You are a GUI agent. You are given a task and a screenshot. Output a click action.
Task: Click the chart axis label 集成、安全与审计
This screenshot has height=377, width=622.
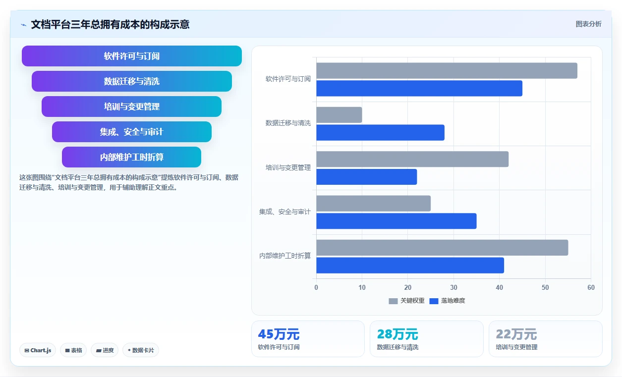pos(284,212)
